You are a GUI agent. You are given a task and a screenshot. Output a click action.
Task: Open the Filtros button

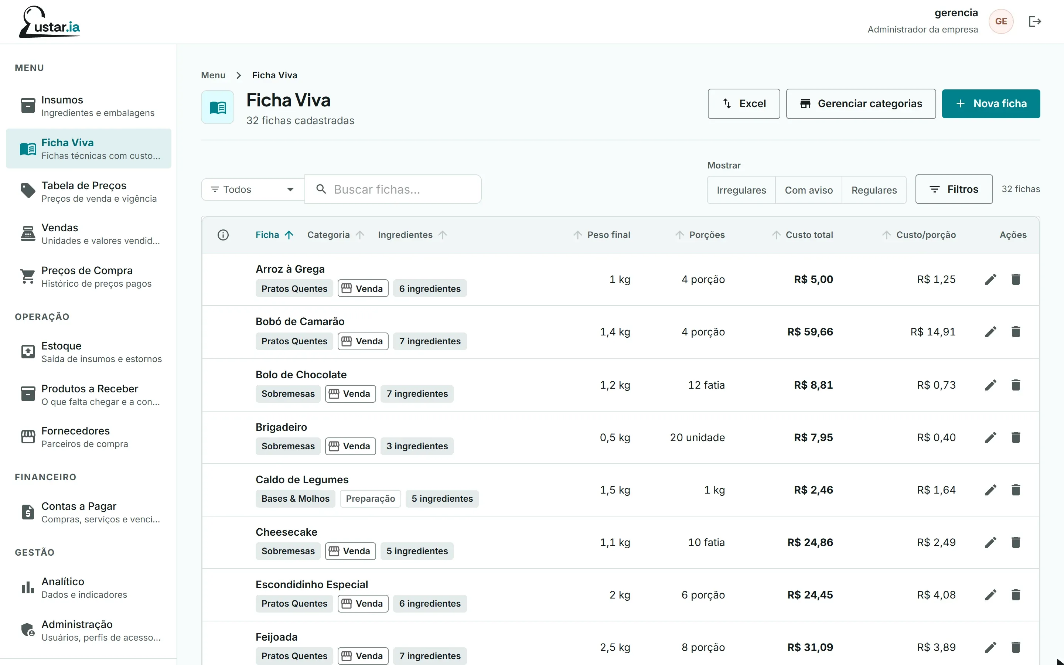[954, 189]
